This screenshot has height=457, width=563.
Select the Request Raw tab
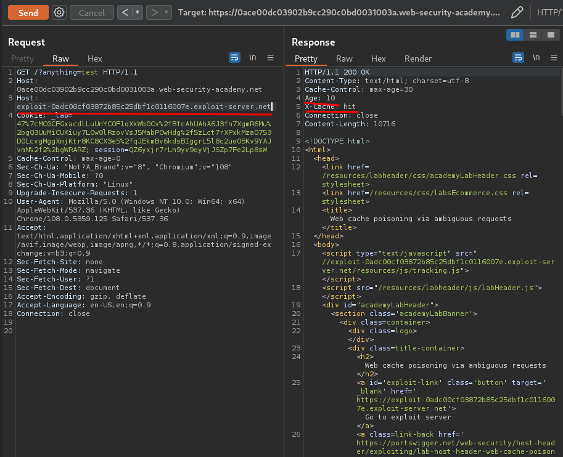[x=60, y=59]
